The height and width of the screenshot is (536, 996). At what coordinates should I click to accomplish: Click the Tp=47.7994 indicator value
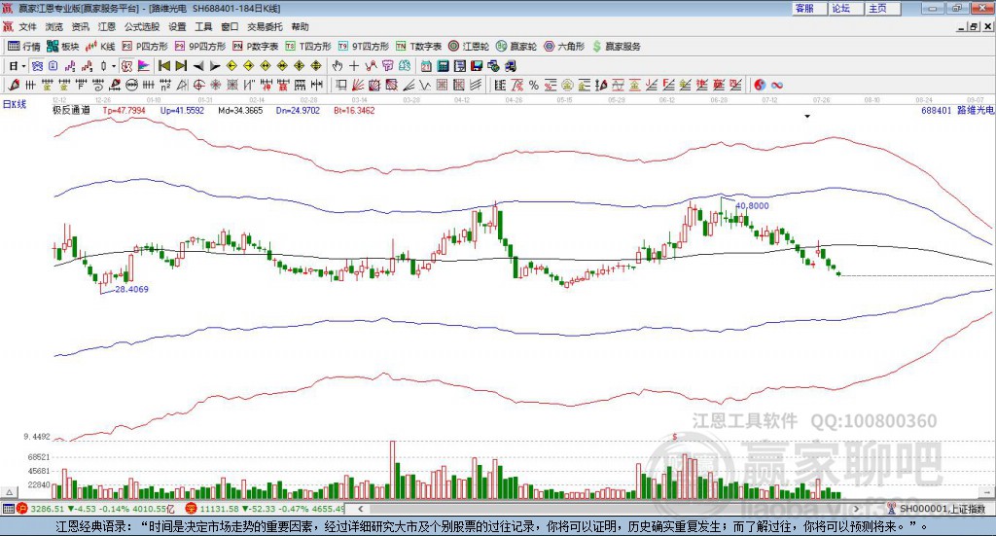124,111
